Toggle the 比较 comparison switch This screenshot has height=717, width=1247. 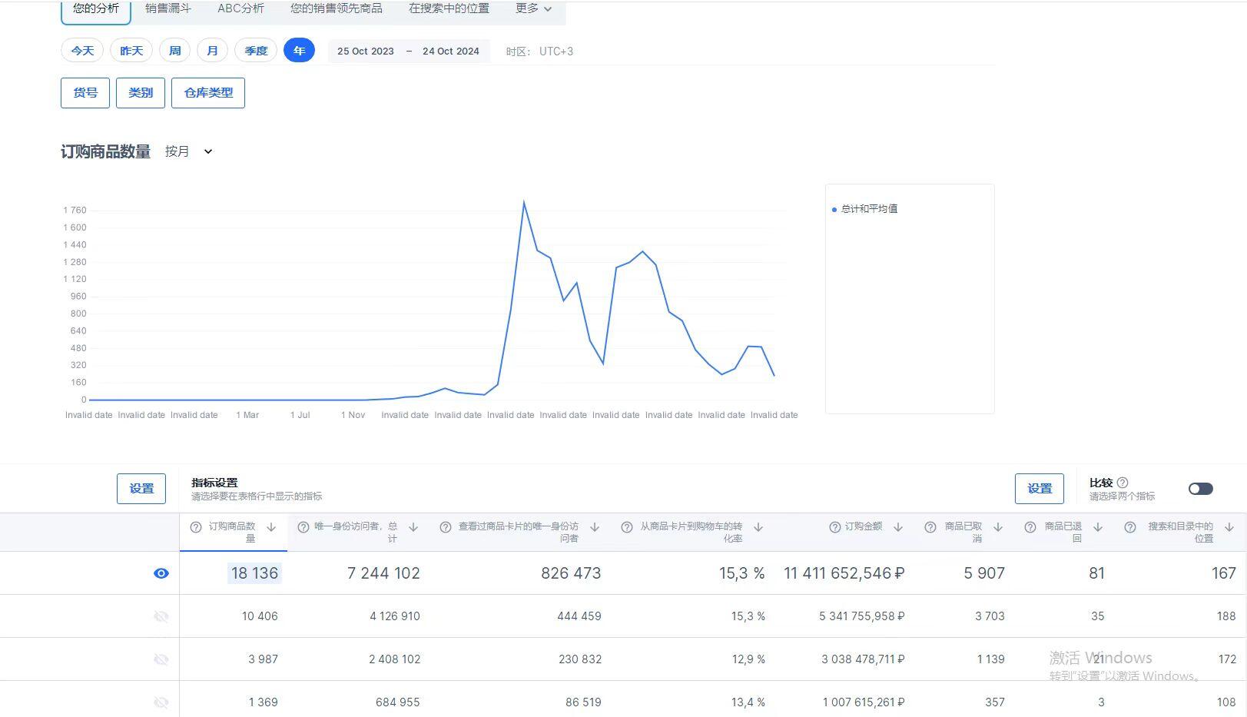click(1200, 489)
